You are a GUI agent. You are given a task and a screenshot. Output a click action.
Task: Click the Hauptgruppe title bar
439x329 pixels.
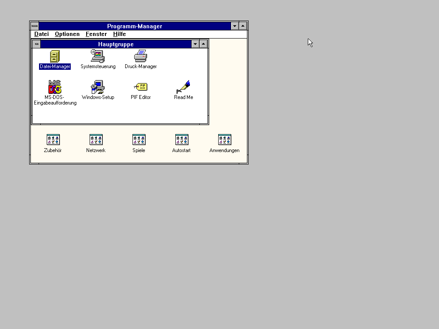116,44
